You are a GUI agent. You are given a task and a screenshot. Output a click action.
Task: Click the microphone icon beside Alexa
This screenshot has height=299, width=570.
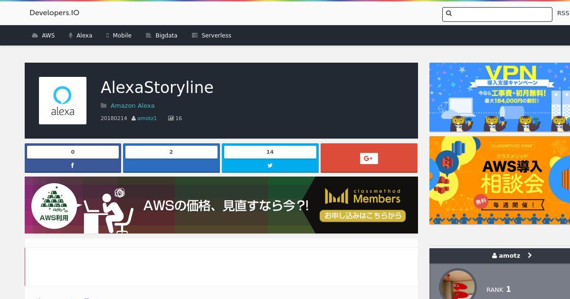click(x=71, y=36)
